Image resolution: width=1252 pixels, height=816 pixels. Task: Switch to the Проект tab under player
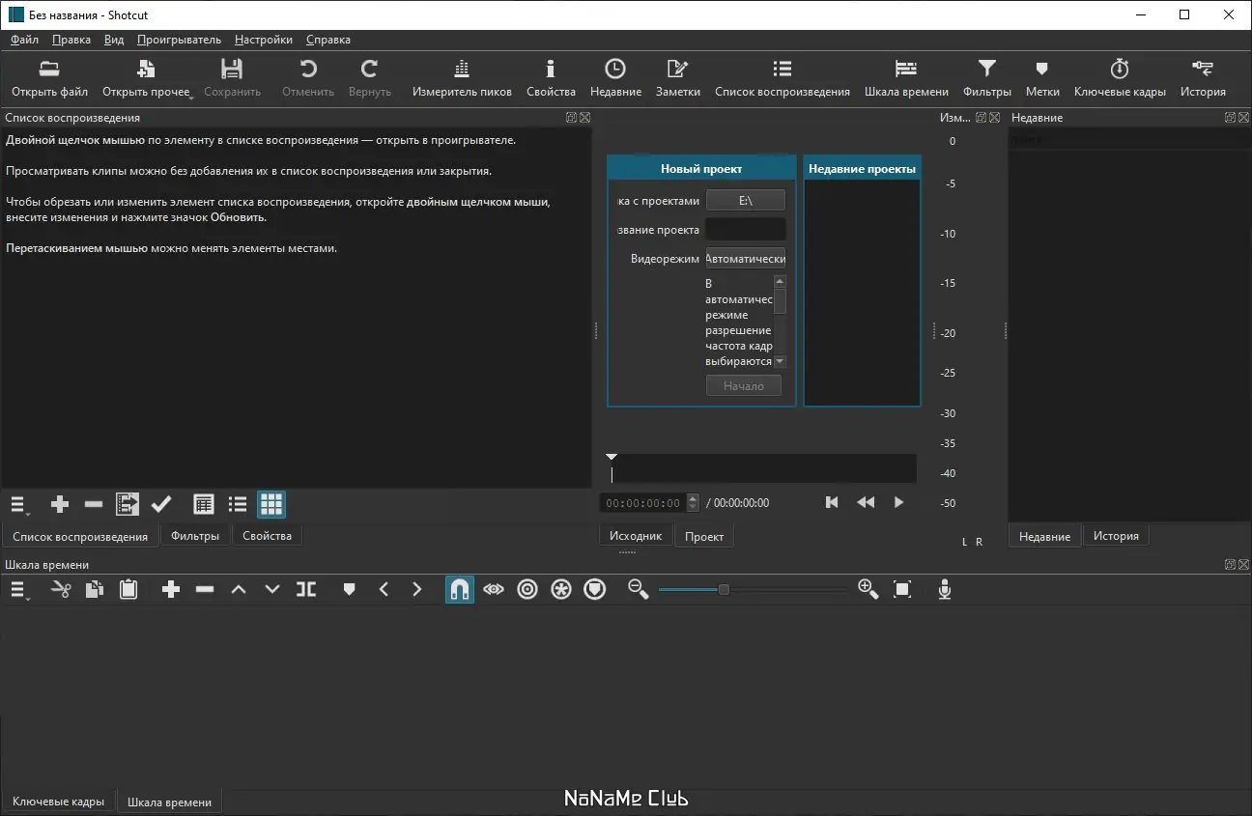704,536
